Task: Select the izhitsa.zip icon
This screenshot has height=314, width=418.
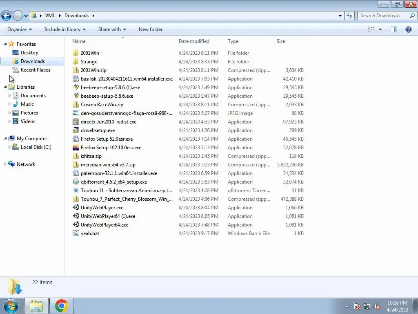Action: coord(76,156)
